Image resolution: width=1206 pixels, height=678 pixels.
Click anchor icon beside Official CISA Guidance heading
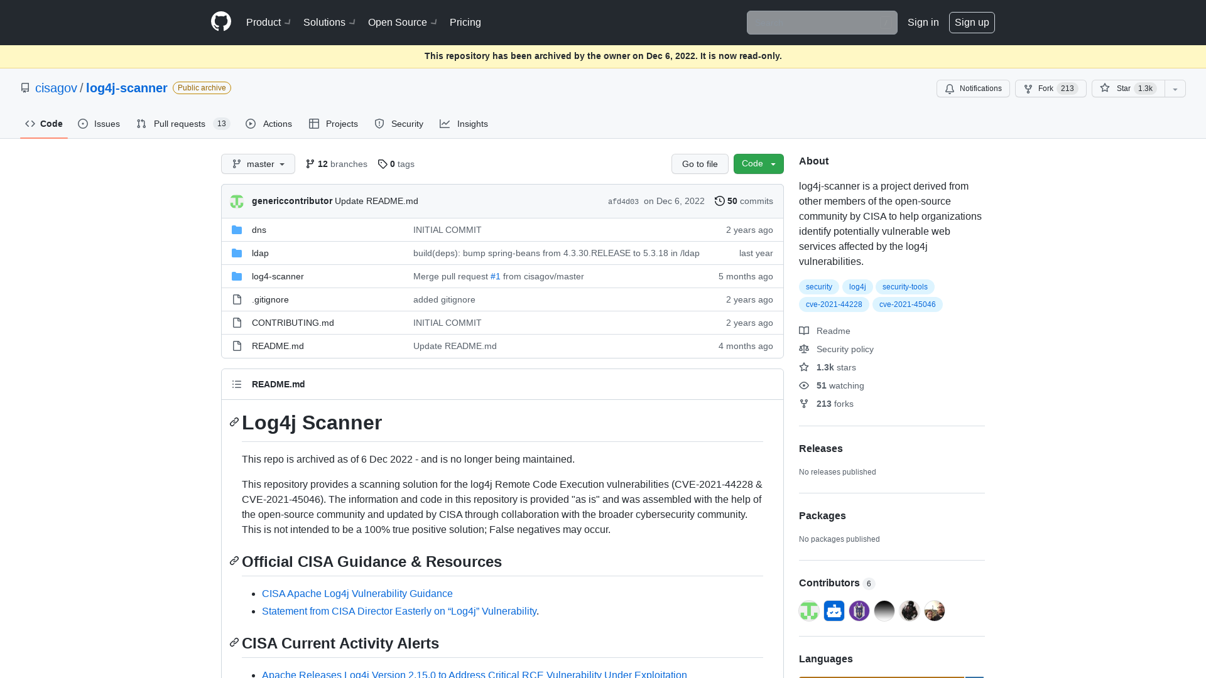[234, 561]
